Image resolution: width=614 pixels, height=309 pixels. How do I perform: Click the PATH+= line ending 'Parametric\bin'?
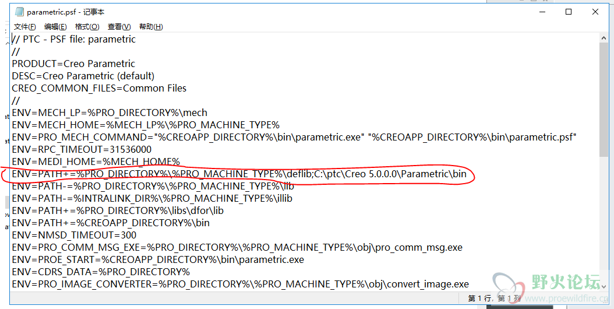click(239, 174)
